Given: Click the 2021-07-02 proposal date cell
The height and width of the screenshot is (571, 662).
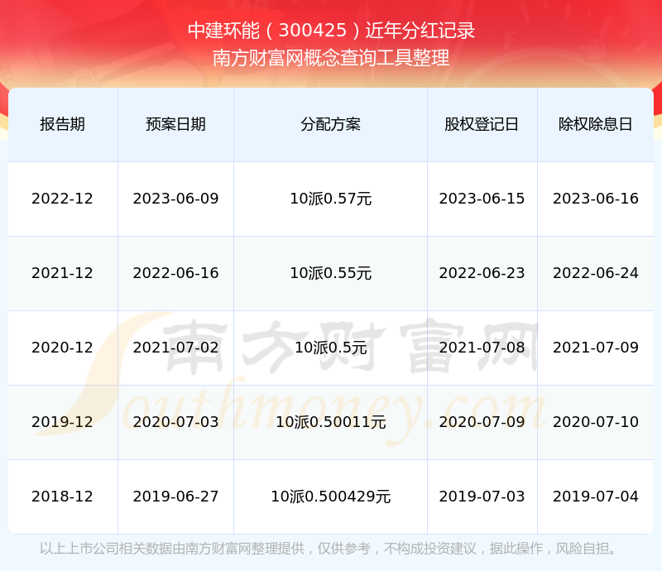Looking at the screenshot, I should 175,348.
